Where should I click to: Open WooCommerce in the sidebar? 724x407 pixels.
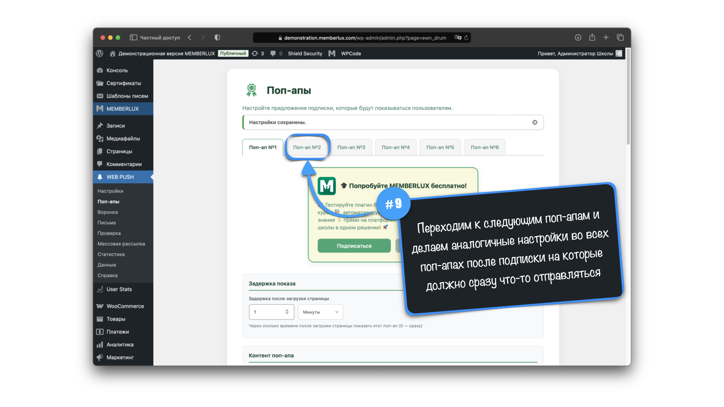pos(125,306)
